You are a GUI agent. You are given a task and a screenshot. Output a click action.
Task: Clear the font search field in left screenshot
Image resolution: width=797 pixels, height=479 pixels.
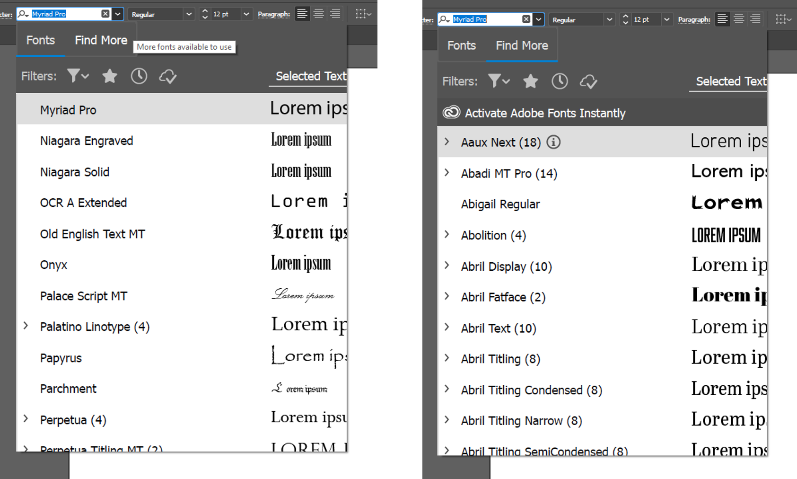(105, 14)
